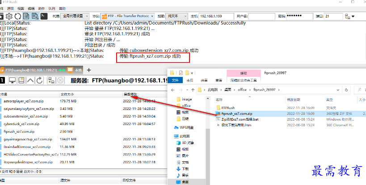
Task: Open Explorer 共享 ribbon tab
Action: click(x=204, y=80)
